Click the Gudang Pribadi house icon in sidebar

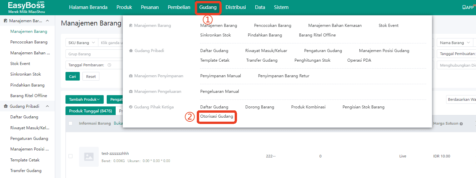tap(6, 106)
